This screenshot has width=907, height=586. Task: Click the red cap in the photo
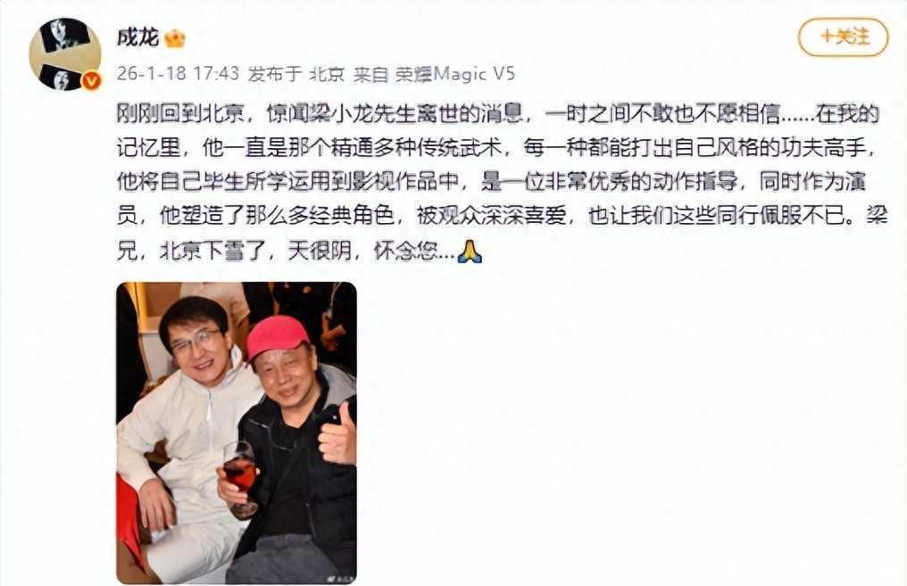coord(278,337)
